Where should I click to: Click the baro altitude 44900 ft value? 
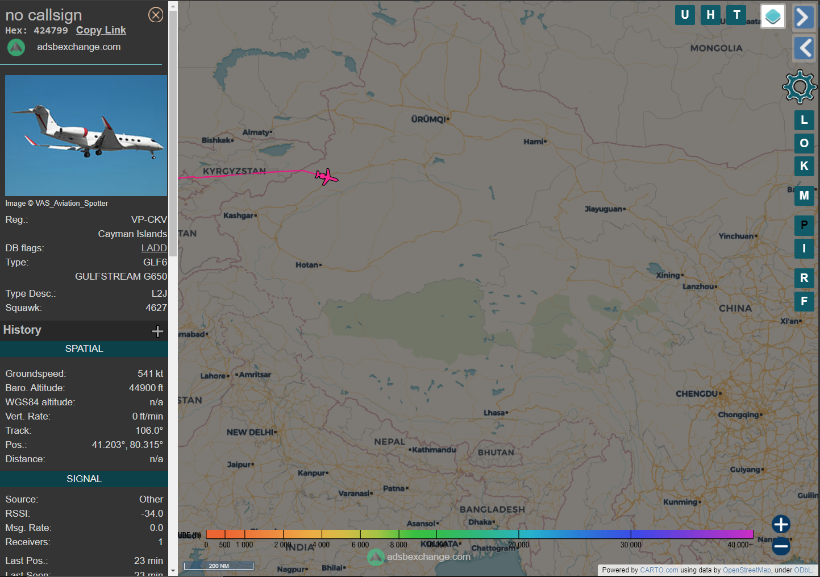click(x=146, y=388)
